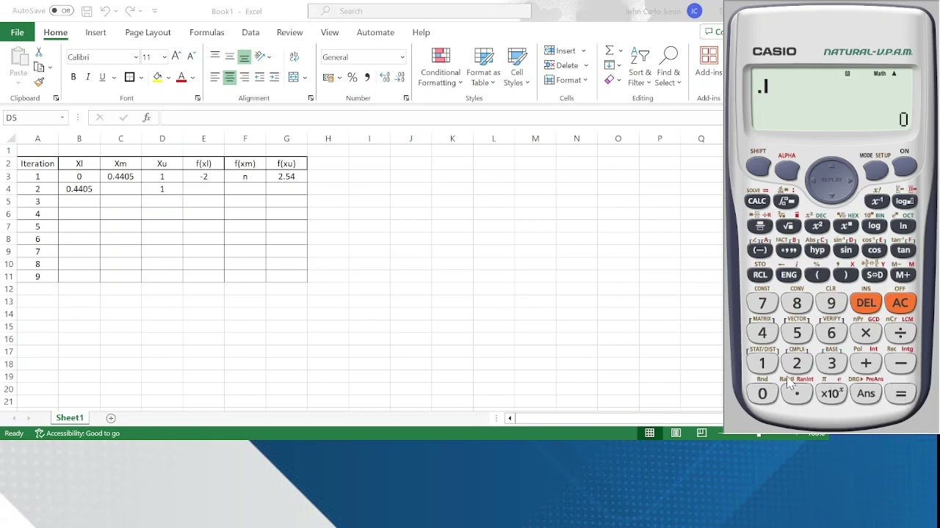
Task: Switch to Page Layout view in status bar
Action: [x=676, y=433]
